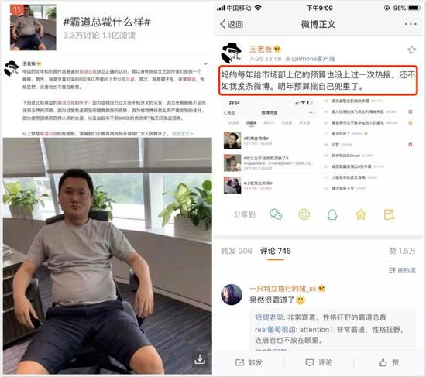Tap the 评论 comment button at the bottom
Viewport: 426px width, 377px height.
[319, 362]
